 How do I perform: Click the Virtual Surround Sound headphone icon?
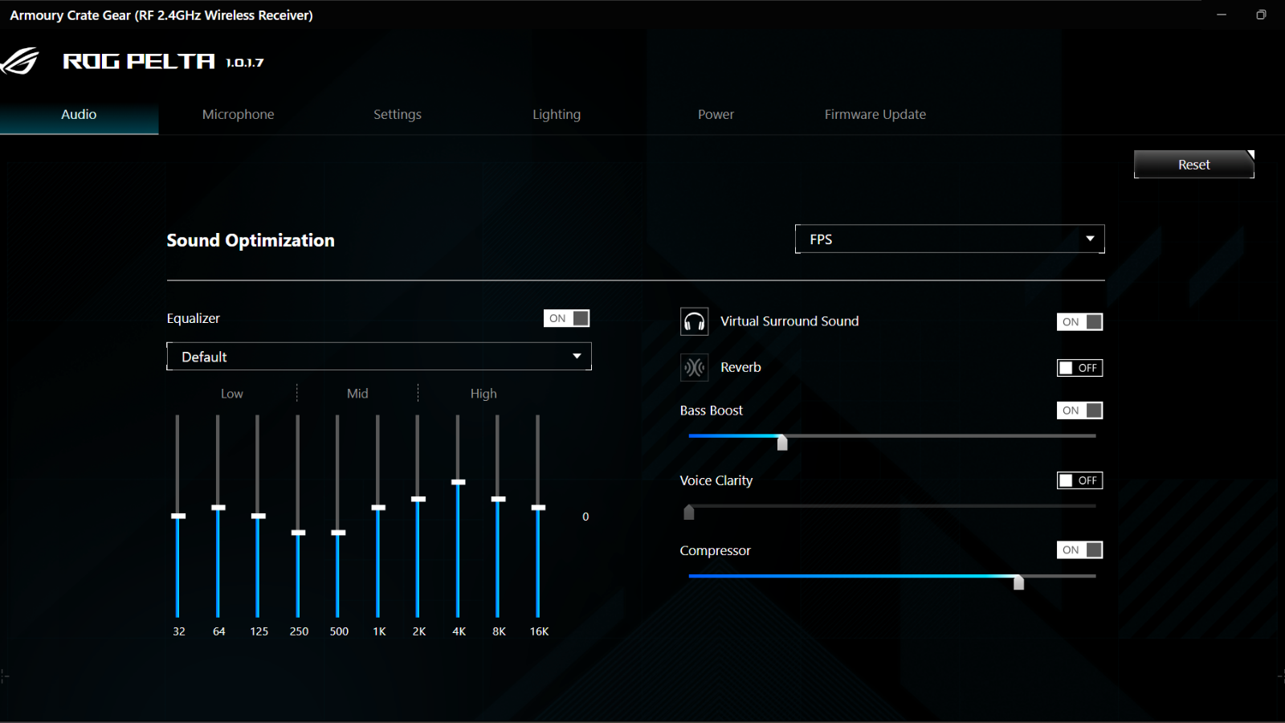[x=694, y=321]
